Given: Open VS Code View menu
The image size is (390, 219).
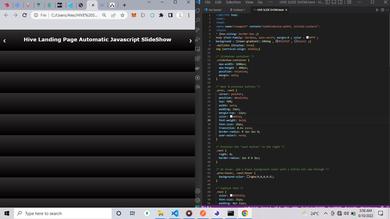Looking at the screenshot, I should (x=249, y=2).
